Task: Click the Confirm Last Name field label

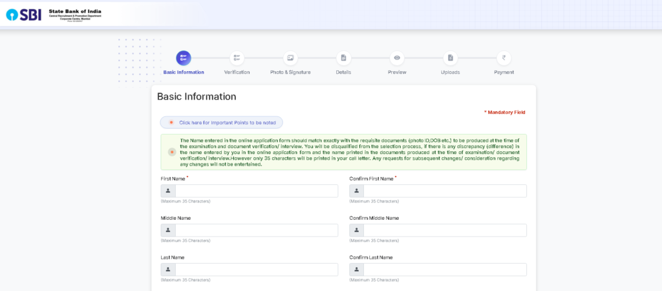Action: 371,257
